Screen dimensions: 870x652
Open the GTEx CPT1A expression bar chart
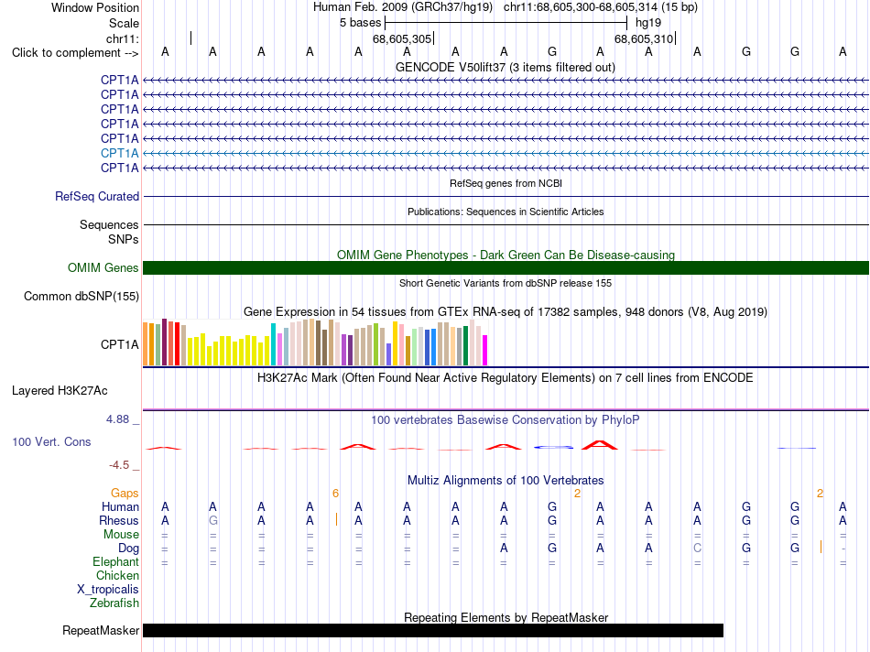click(x=315, y=342)
